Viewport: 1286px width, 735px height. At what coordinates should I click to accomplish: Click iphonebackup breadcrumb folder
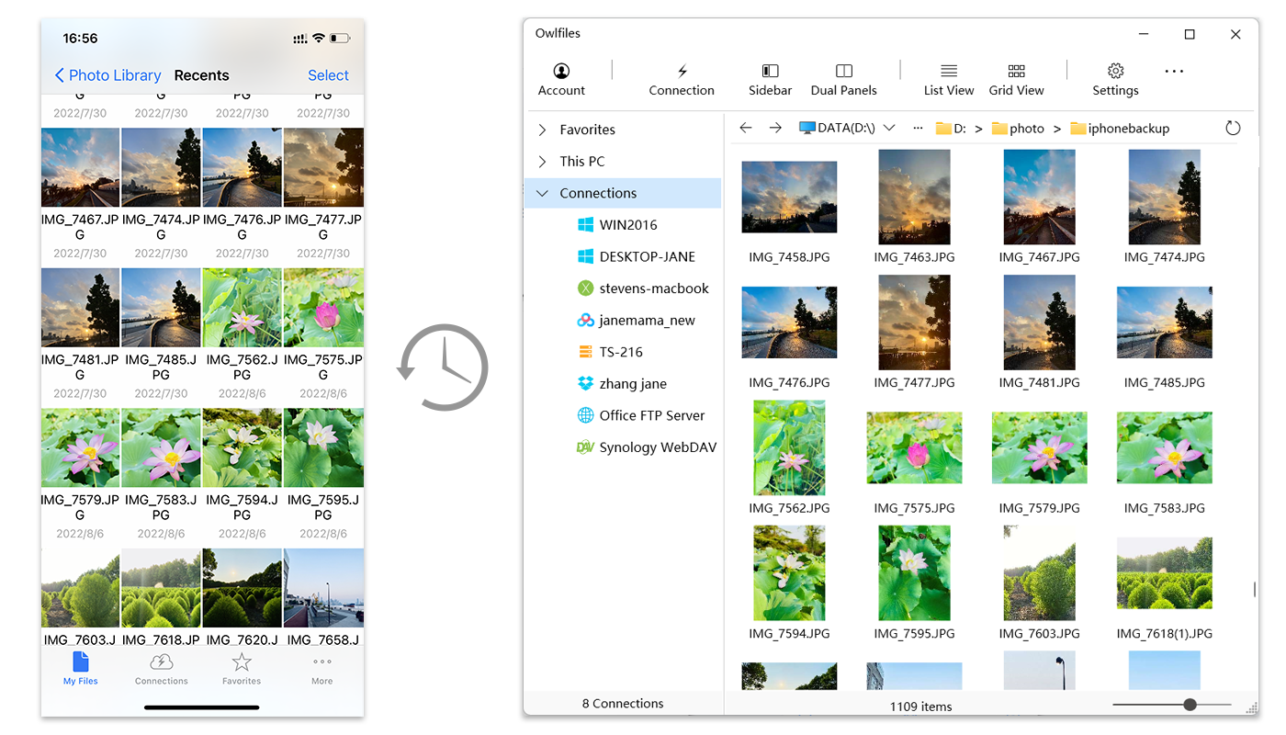point(1120,129)
